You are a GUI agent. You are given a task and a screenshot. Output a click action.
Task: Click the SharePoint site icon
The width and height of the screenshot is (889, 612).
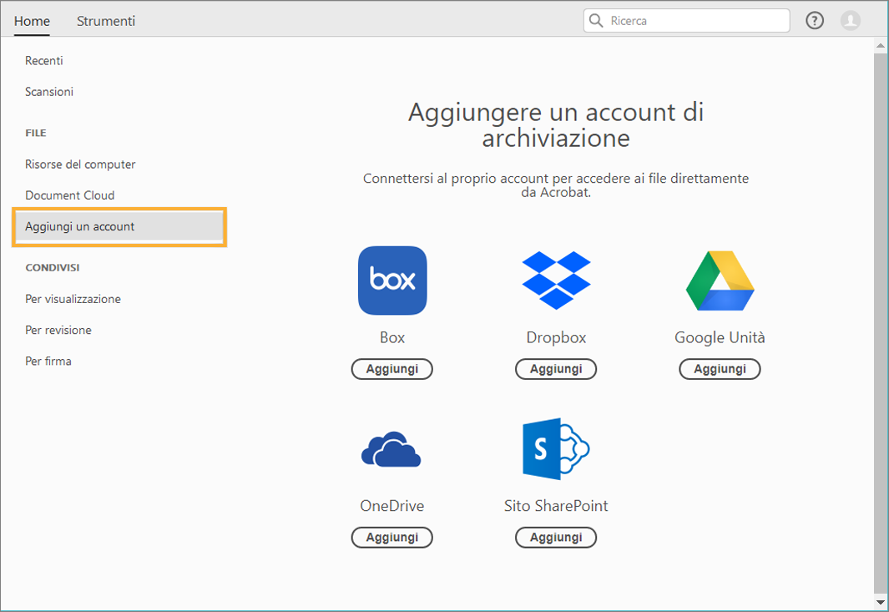555,449
